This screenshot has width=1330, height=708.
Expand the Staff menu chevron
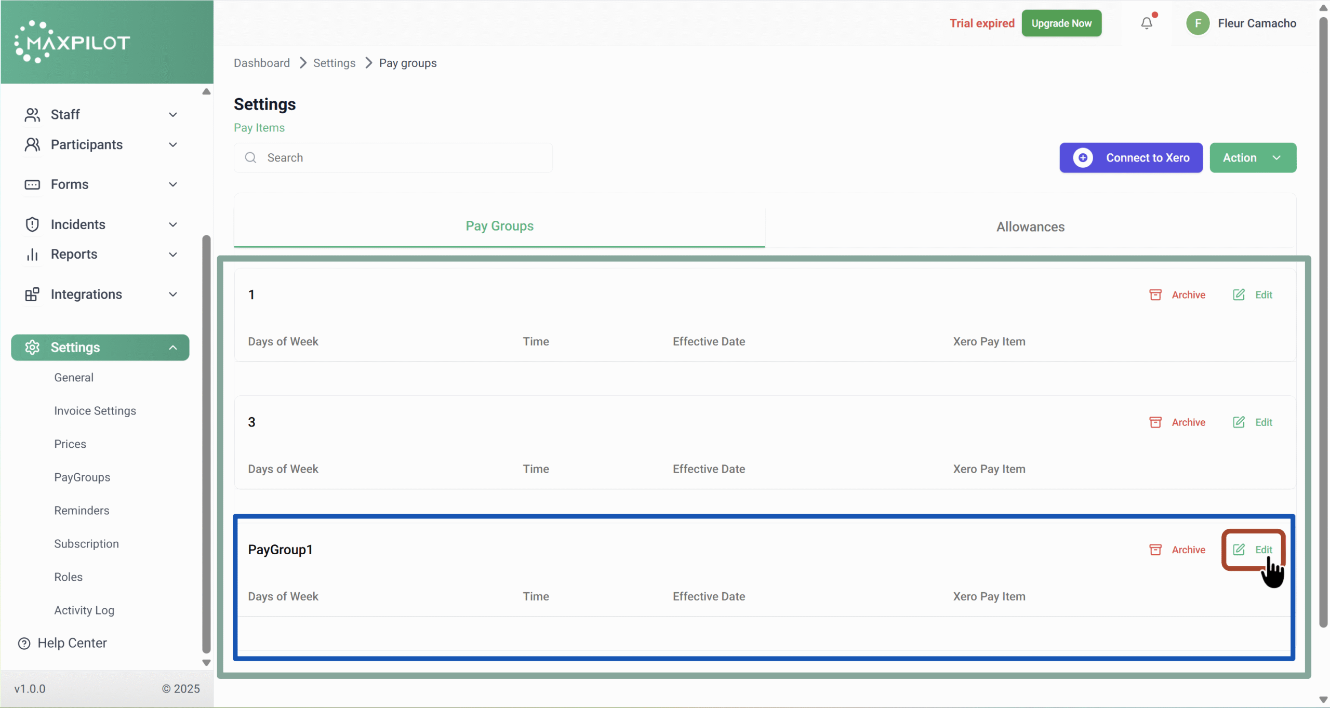(173, 115)
